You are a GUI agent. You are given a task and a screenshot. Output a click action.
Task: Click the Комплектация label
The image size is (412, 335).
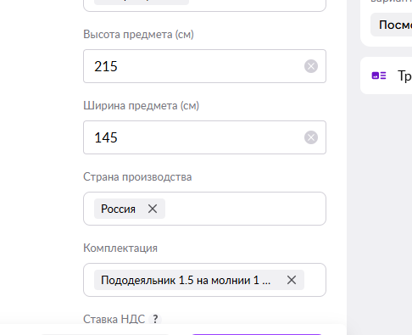[x=120, y=248]
